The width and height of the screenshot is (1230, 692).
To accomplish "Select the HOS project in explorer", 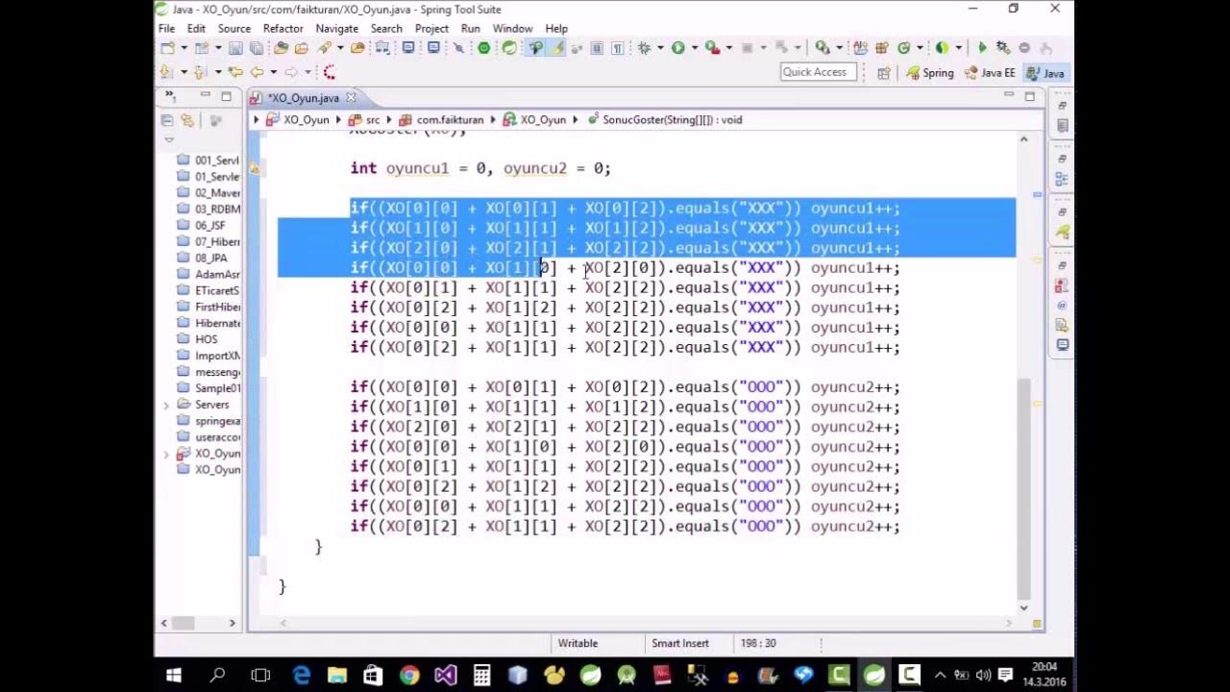I will click(x=198, y=339).
